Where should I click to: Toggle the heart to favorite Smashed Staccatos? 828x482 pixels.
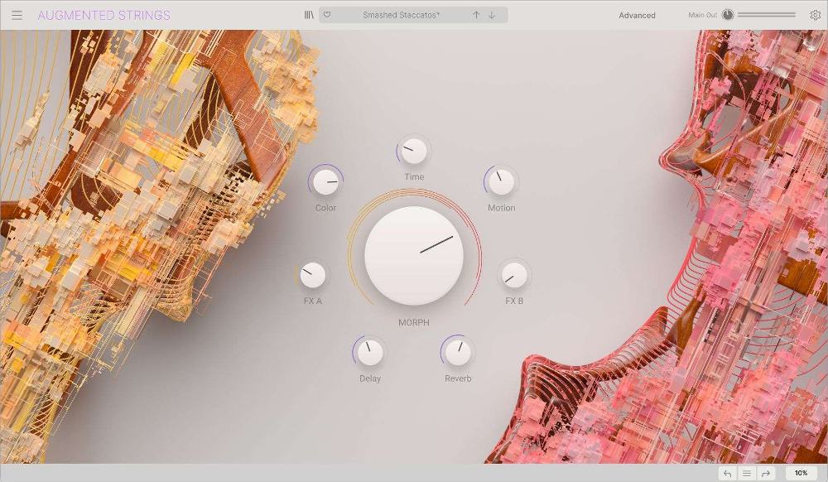tap(328, 14)
